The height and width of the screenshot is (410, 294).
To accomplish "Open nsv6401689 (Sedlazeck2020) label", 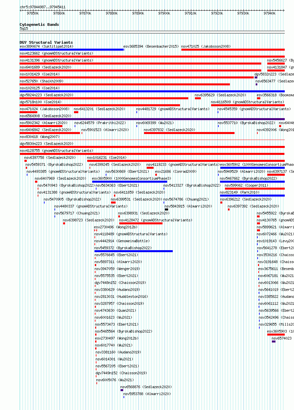I will (x=45, y=67).
